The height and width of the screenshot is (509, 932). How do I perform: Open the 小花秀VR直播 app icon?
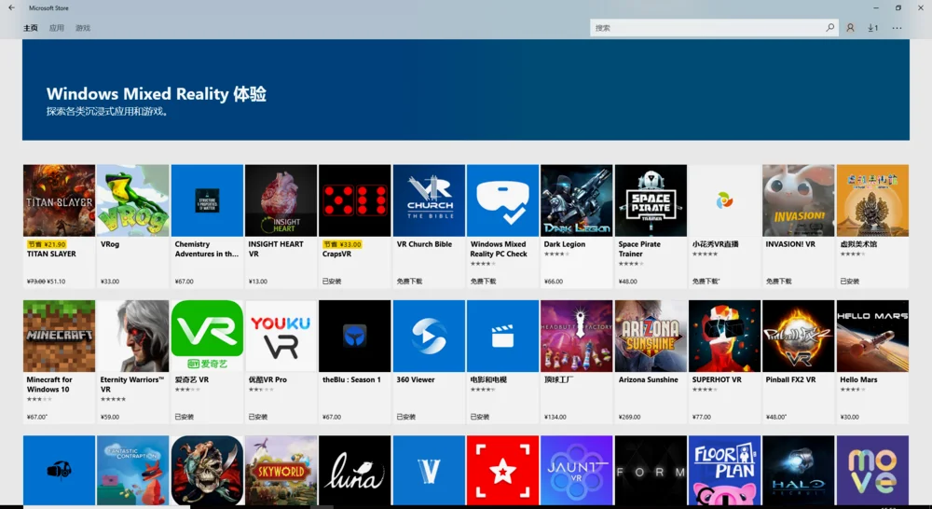[x=724, y=200]
